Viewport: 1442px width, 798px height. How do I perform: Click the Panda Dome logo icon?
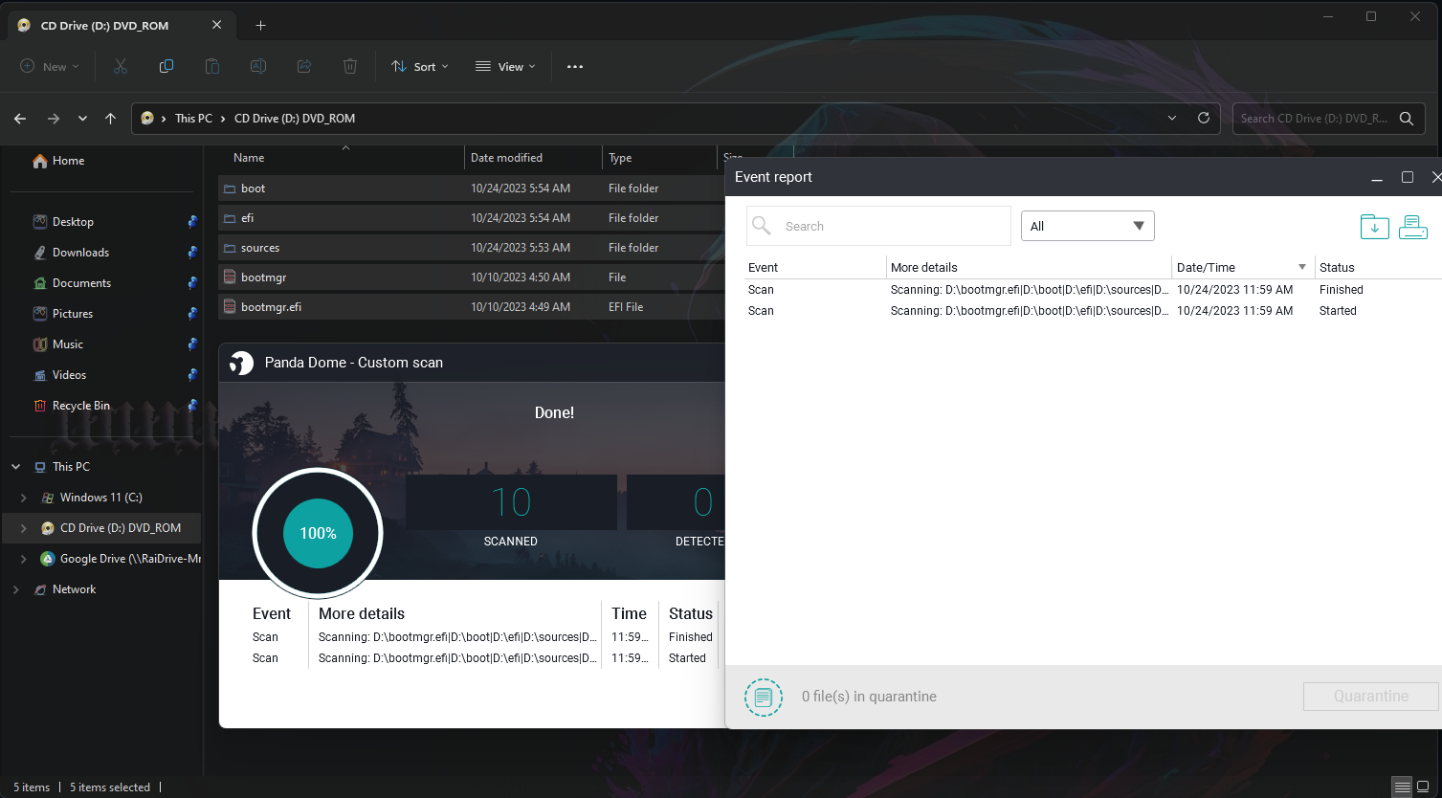pyautogui.click(x=242, y=363)
